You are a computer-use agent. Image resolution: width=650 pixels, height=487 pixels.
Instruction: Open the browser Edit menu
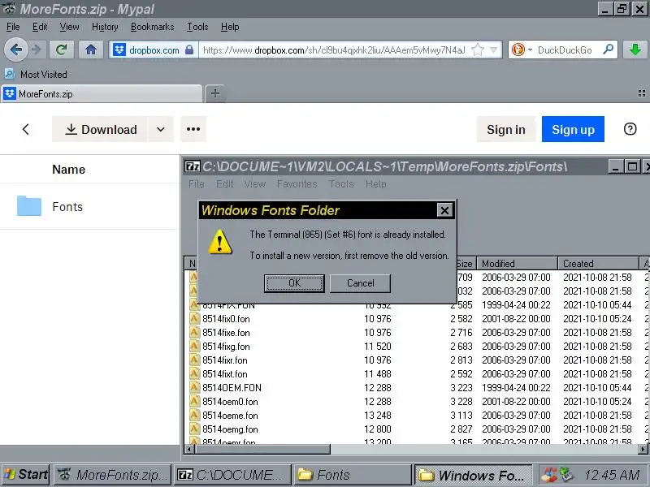[x=40, y=27]
